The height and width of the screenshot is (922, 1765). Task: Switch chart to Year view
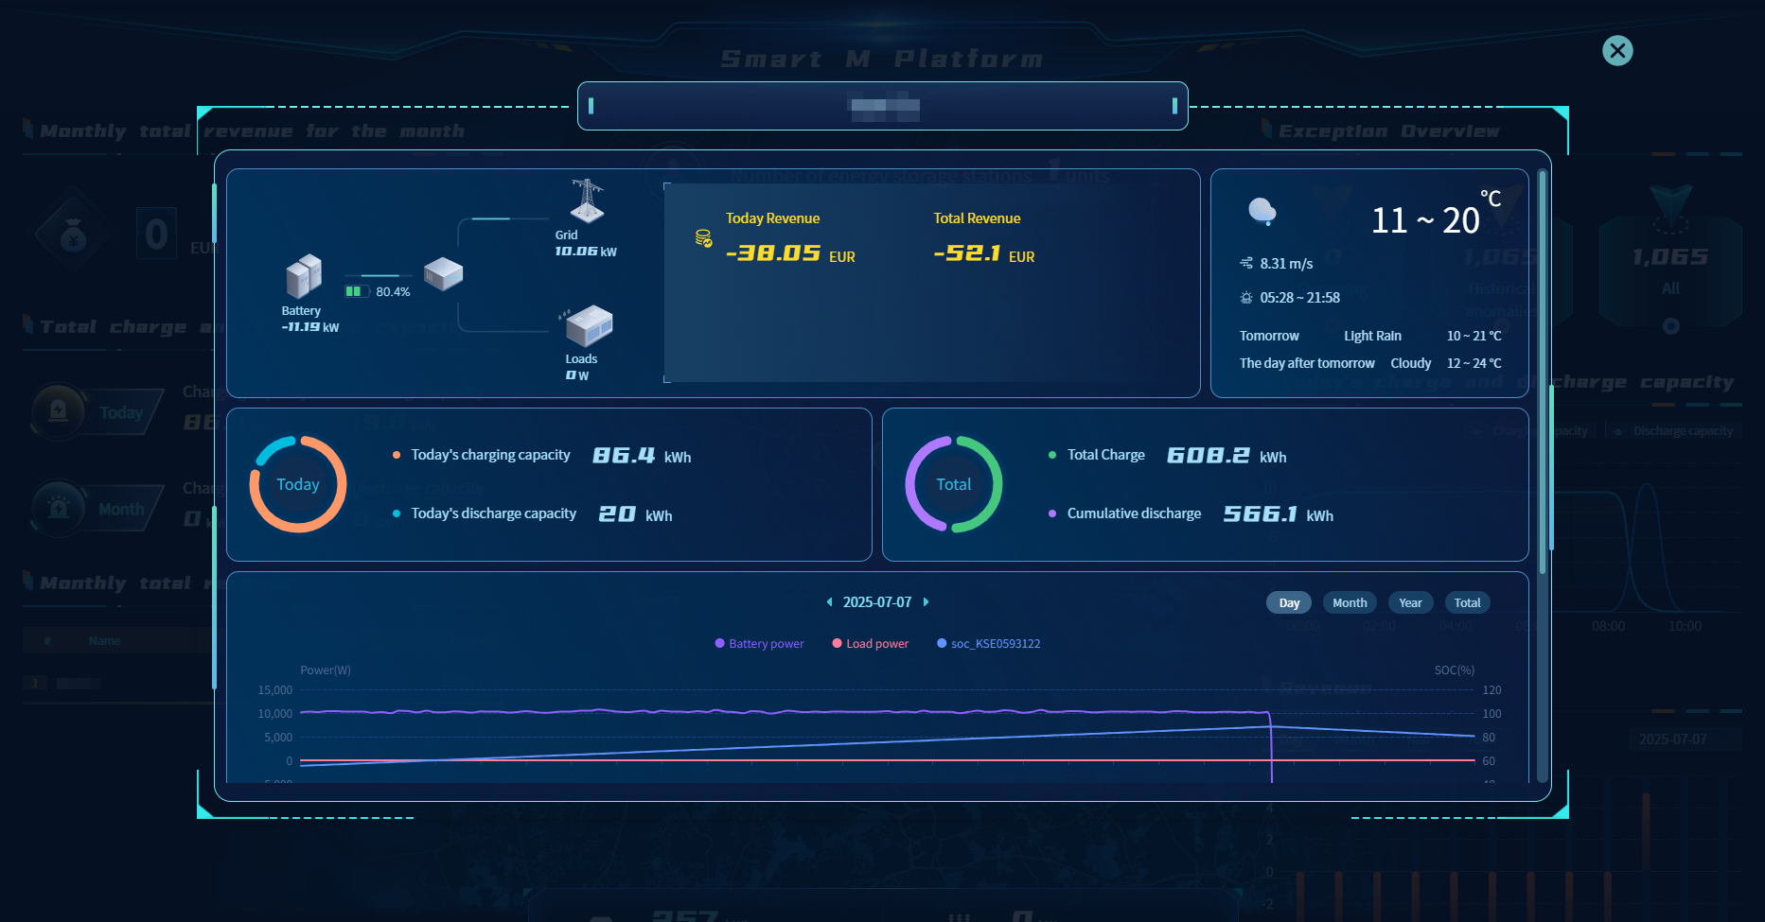1410,603
